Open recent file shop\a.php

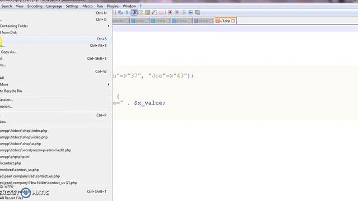55,144
